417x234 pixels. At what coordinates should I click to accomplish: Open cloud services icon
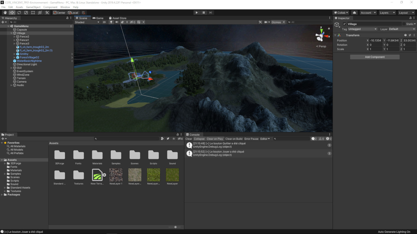coord(354,13)
